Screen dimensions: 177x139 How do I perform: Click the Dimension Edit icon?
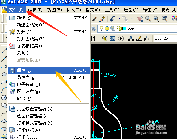point(131,39)
